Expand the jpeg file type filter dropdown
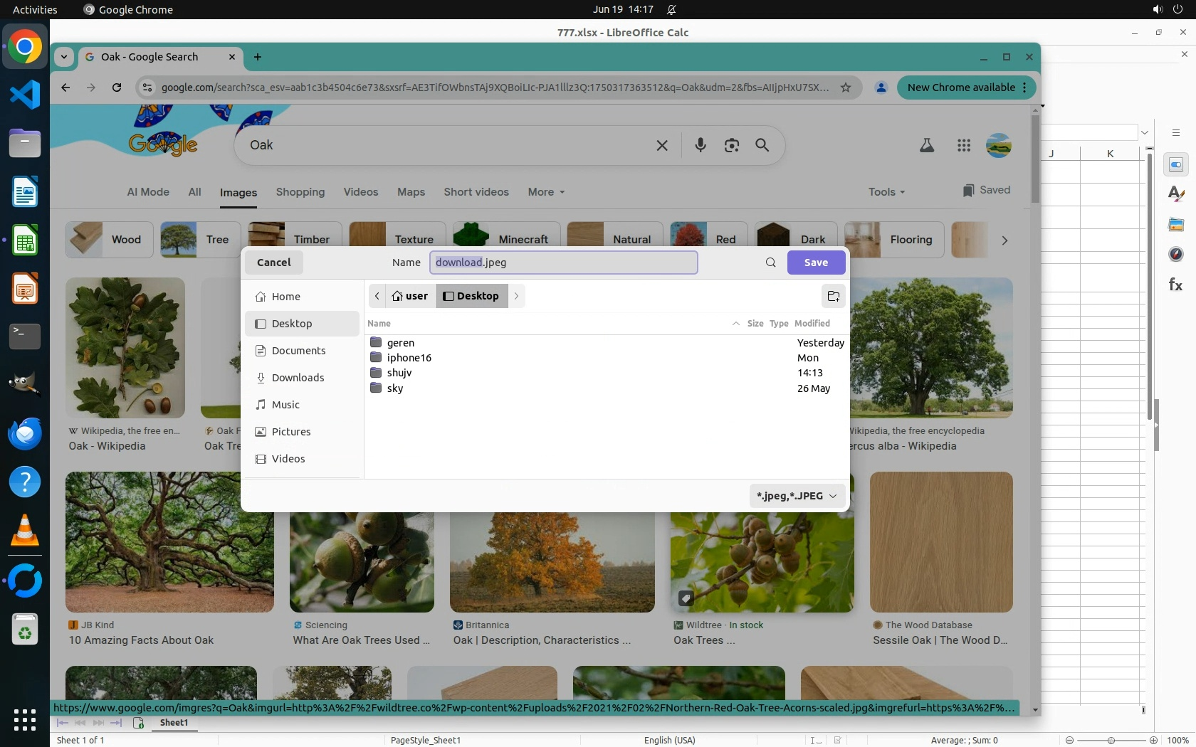This screenshot has height=747, width=1196. [x=796, y=496]
